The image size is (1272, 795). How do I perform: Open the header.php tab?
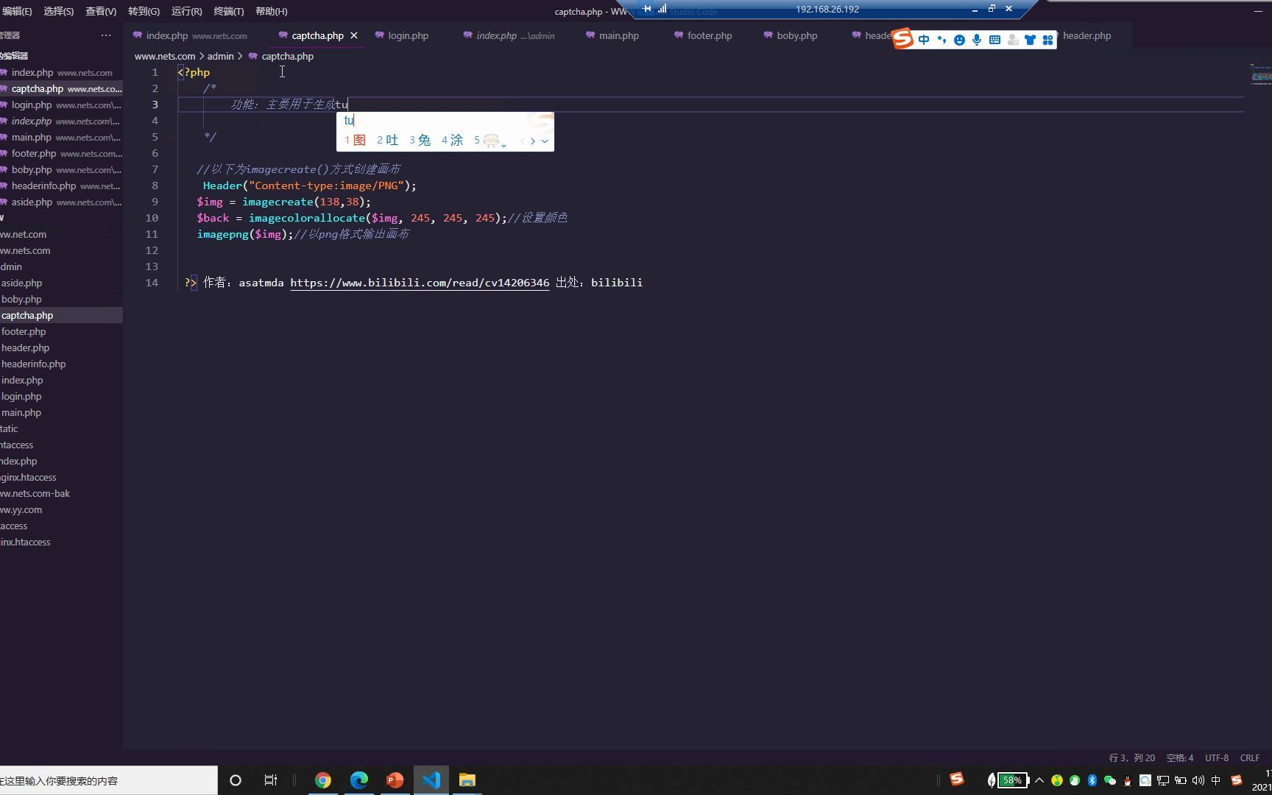1086,35
